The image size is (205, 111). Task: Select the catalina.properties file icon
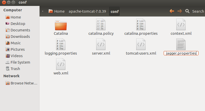141,24
